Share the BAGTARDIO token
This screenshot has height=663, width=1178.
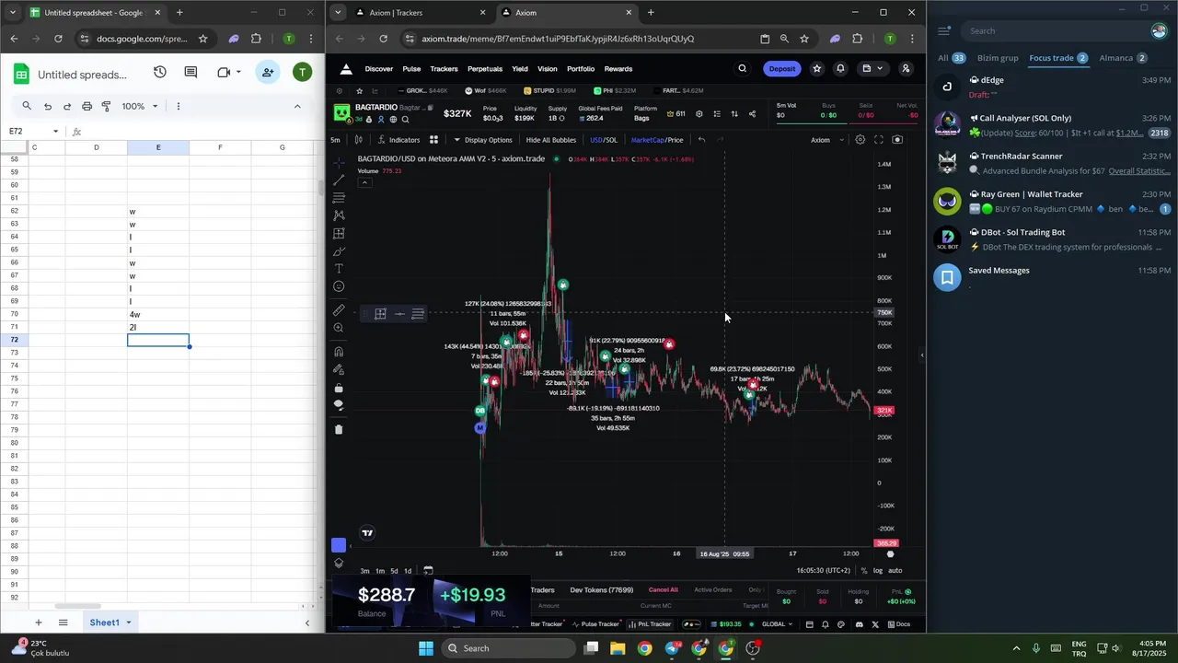[752, 114]
